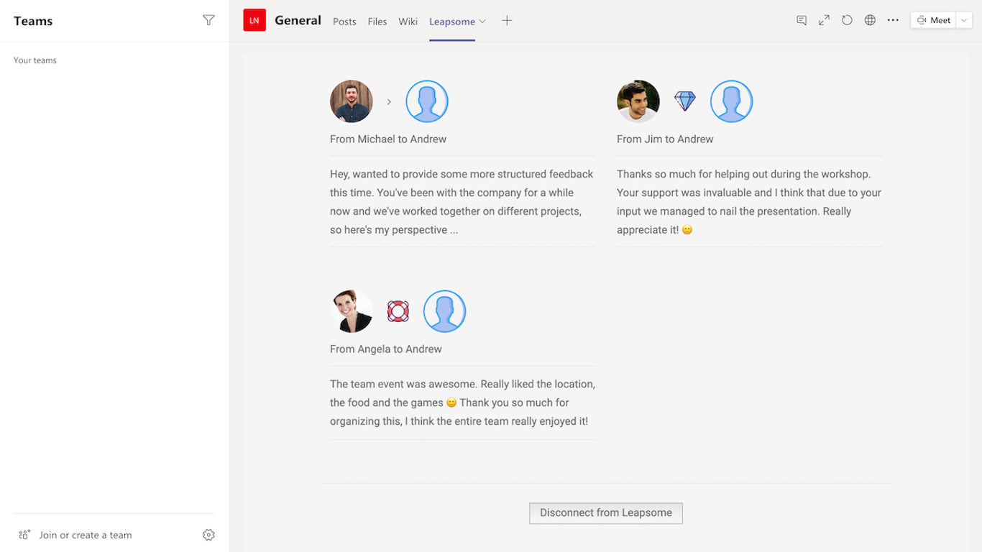Click Michael's profile photo
Image resolution: width=982 pixels, height=552 pixels.
[x=352, y=101]
